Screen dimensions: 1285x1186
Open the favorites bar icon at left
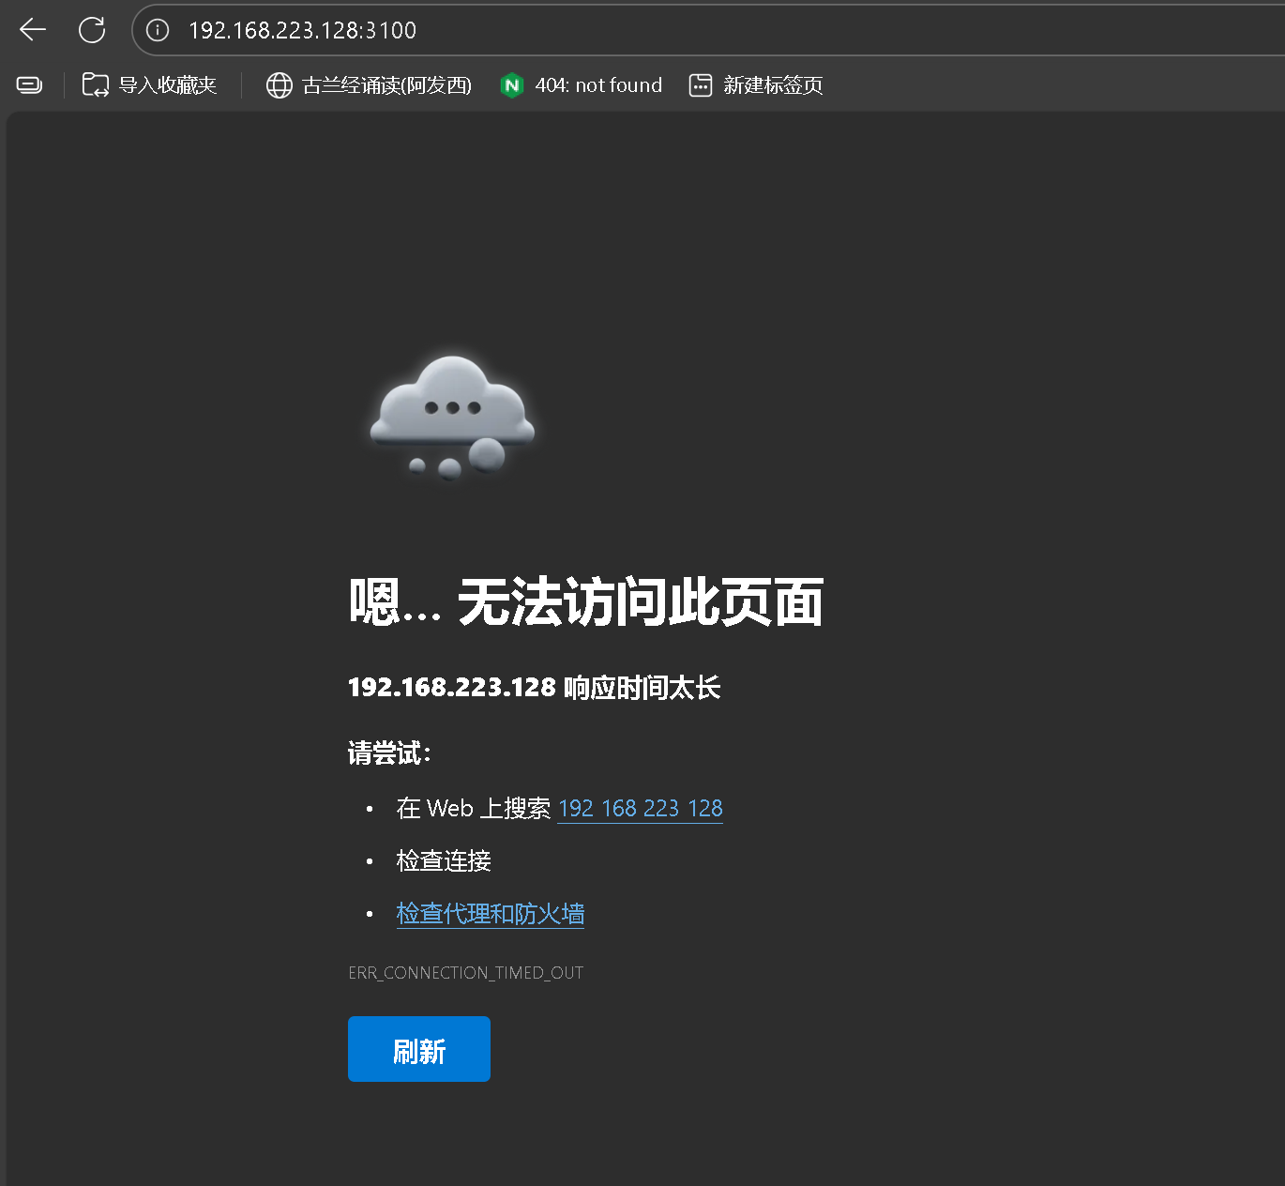[29, 85]
